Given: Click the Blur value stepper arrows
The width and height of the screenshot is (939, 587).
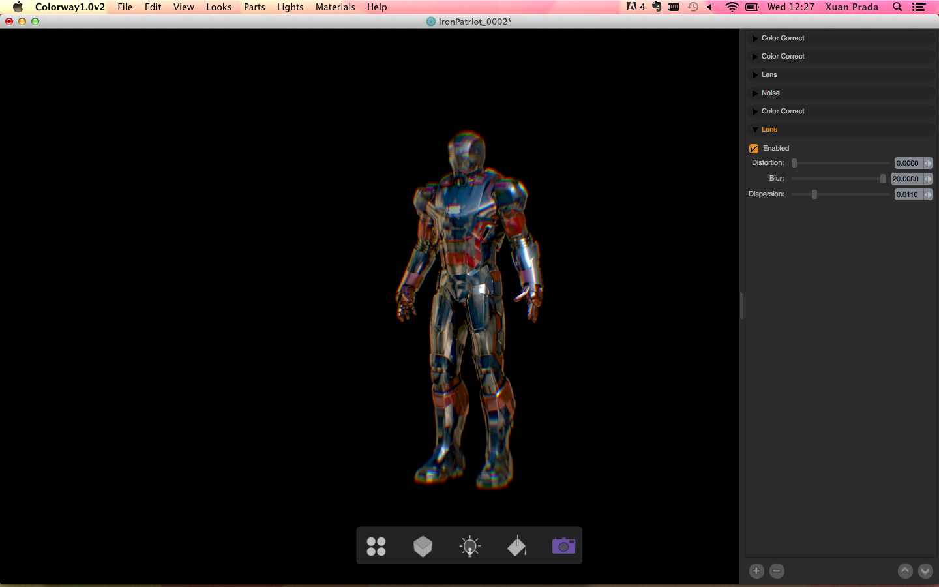Looking at the screenshot, I should (929, 179).
